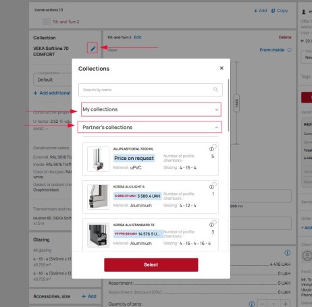The height and width of the screenshot is (307, 312).
Task: Click the pencil icon to edit Collection
Action: [x=93, y=48]
